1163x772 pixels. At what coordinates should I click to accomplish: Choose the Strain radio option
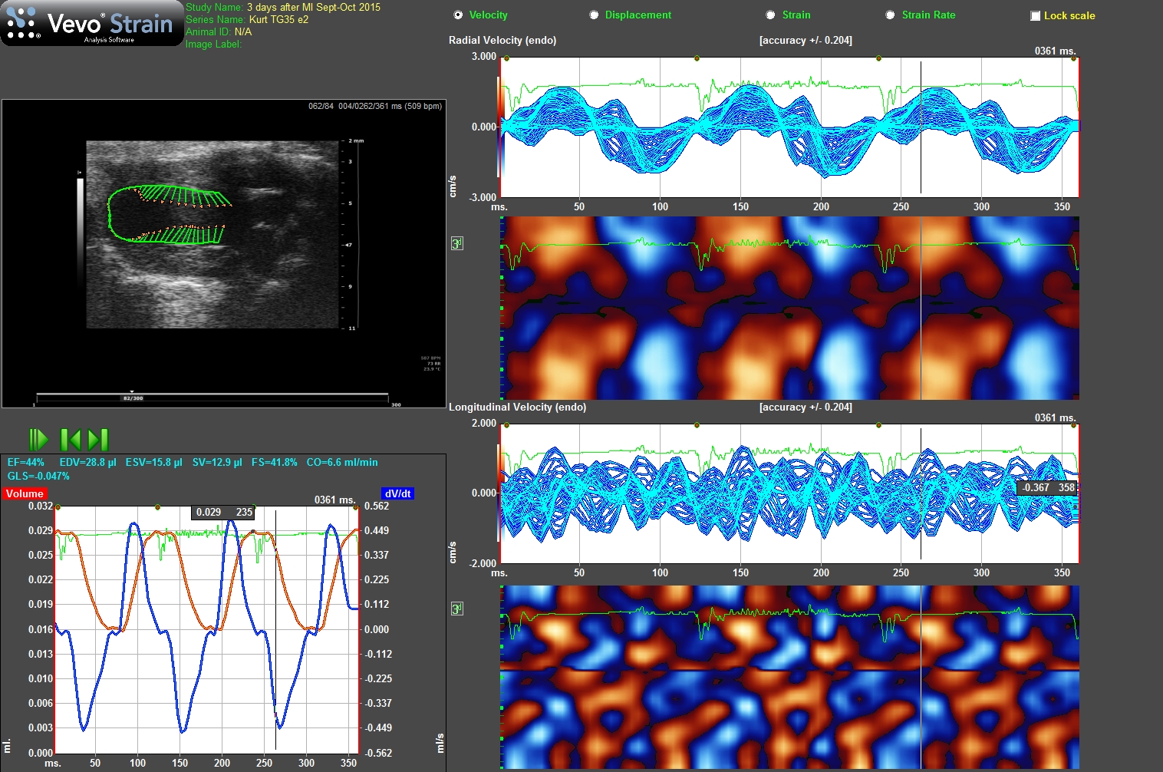point(771,15)
